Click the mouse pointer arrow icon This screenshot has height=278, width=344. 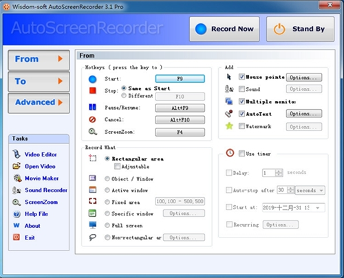(228, 77)
